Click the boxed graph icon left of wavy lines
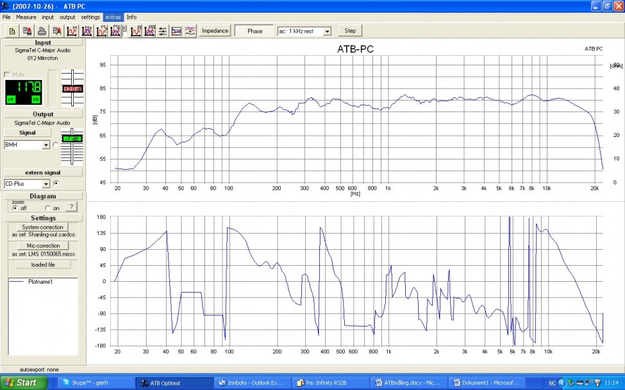625x390 pixels. 176,31
